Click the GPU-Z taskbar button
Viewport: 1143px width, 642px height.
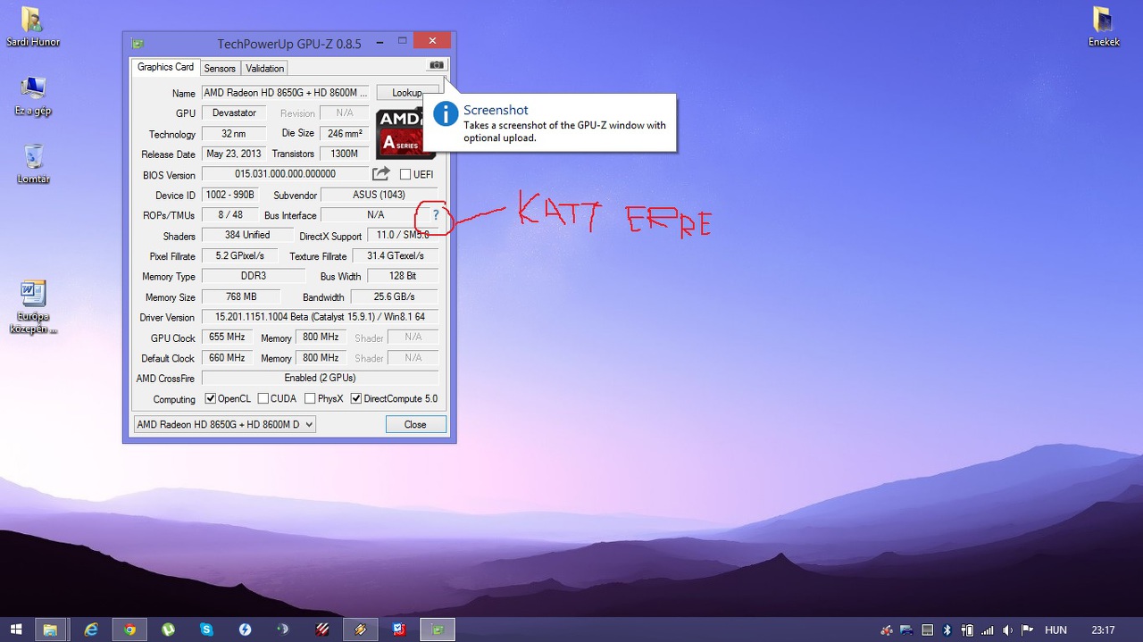tap(438, 629)
